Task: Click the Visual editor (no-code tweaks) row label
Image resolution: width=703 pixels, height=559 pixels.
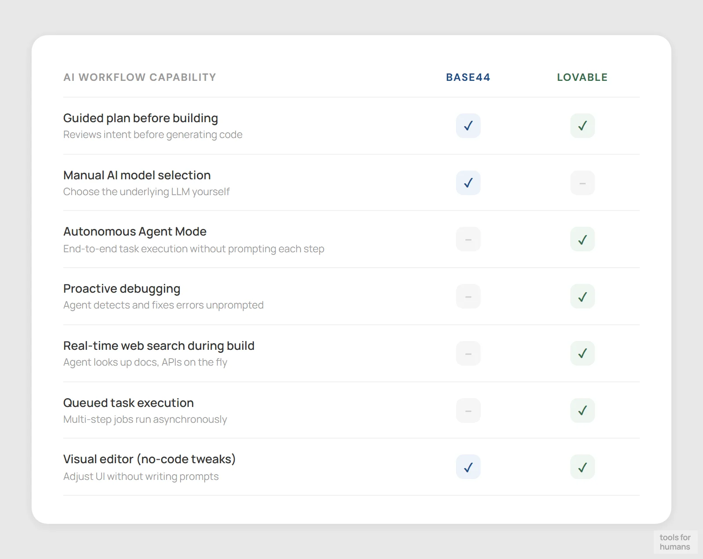Action: coord(149,459)
